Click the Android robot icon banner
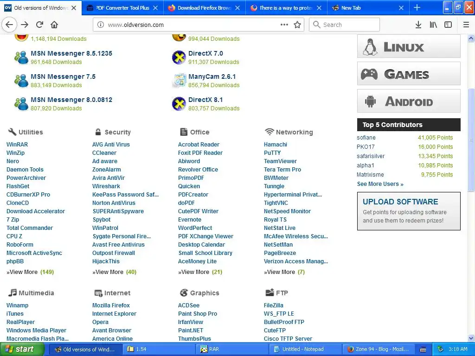Image resolution: width=475 pixels, height=356 pixels. 409,101
